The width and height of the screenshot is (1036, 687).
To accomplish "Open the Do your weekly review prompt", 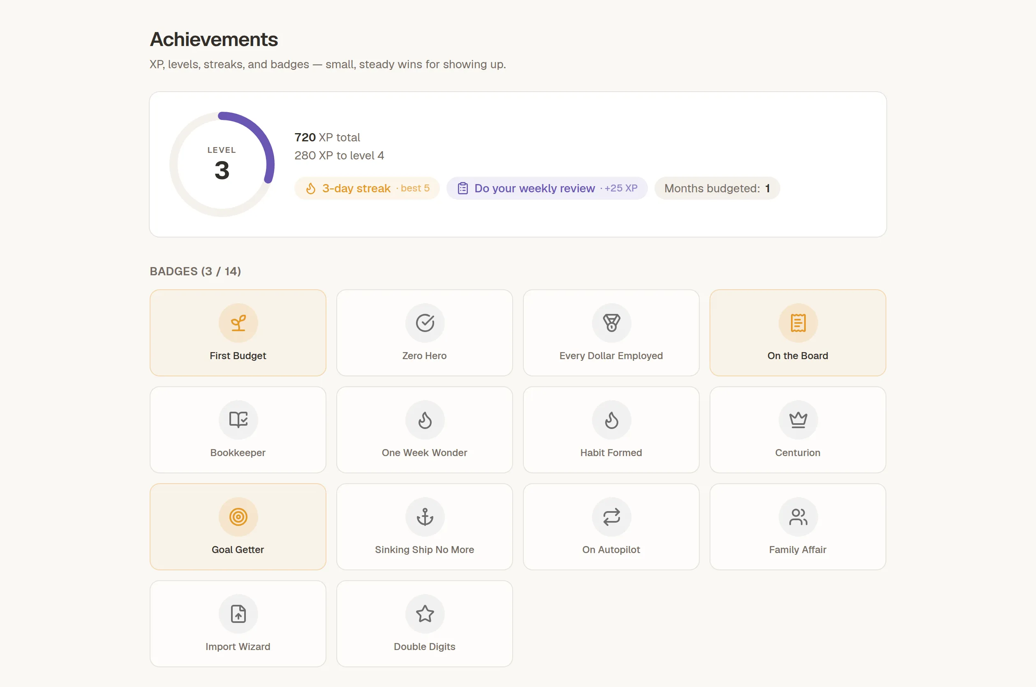I will [546, 189].
